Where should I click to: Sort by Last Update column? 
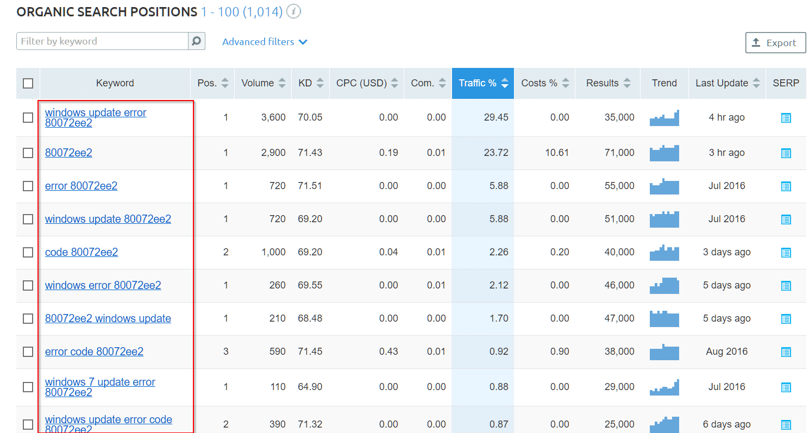727,83
